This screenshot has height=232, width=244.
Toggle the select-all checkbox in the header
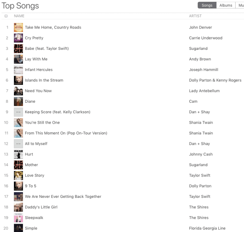coord(6,16)
